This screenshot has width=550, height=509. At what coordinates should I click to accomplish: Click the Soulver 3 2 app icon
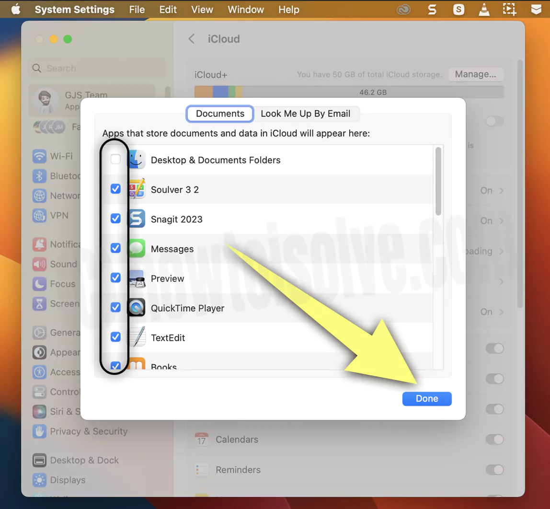[x=137, y=189]
